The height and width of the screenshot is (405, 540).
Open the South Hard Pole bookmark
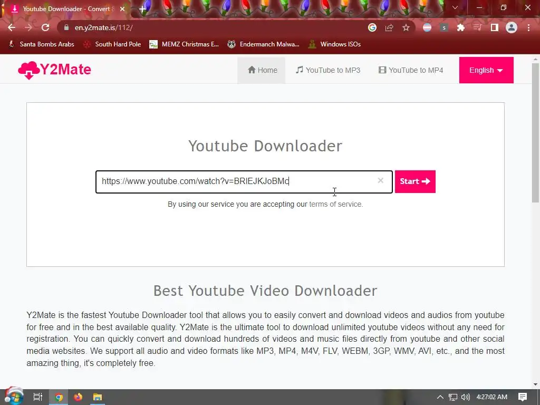click(x=112, y=44)
